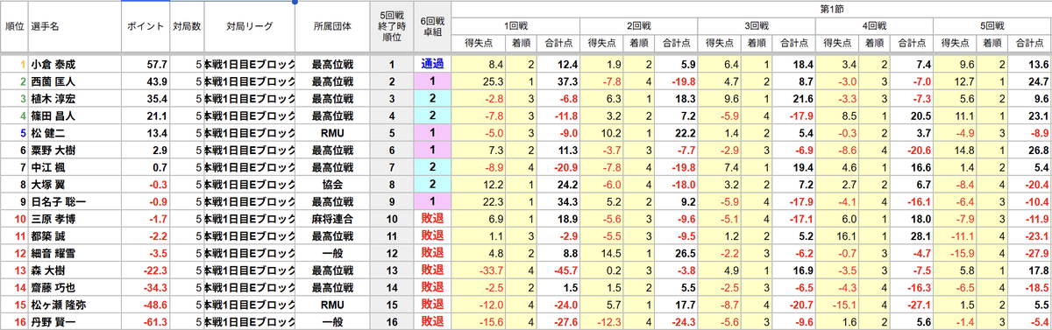Select the 対局数 column header
Screen dimensions: 1052x330
point(186,26)
